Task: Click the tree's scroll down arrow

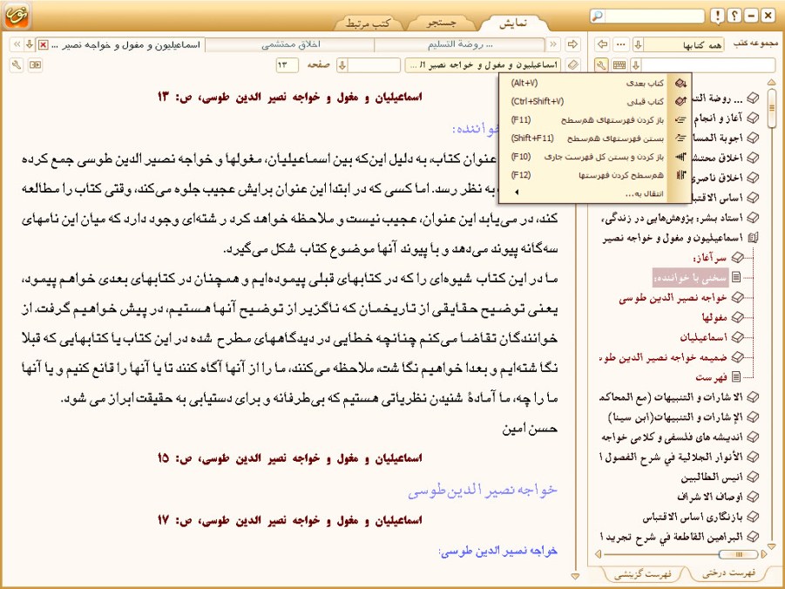Action: coord(771,545)
